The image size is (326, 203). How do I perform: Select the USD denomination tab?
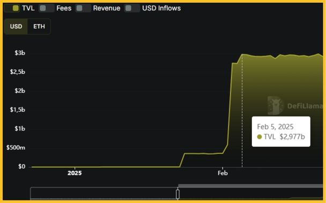coord(16,27)
